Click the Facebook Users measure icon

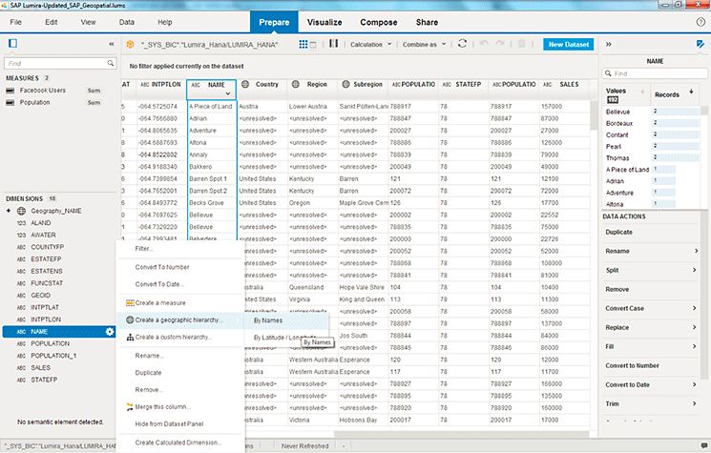tap(10, 91)
